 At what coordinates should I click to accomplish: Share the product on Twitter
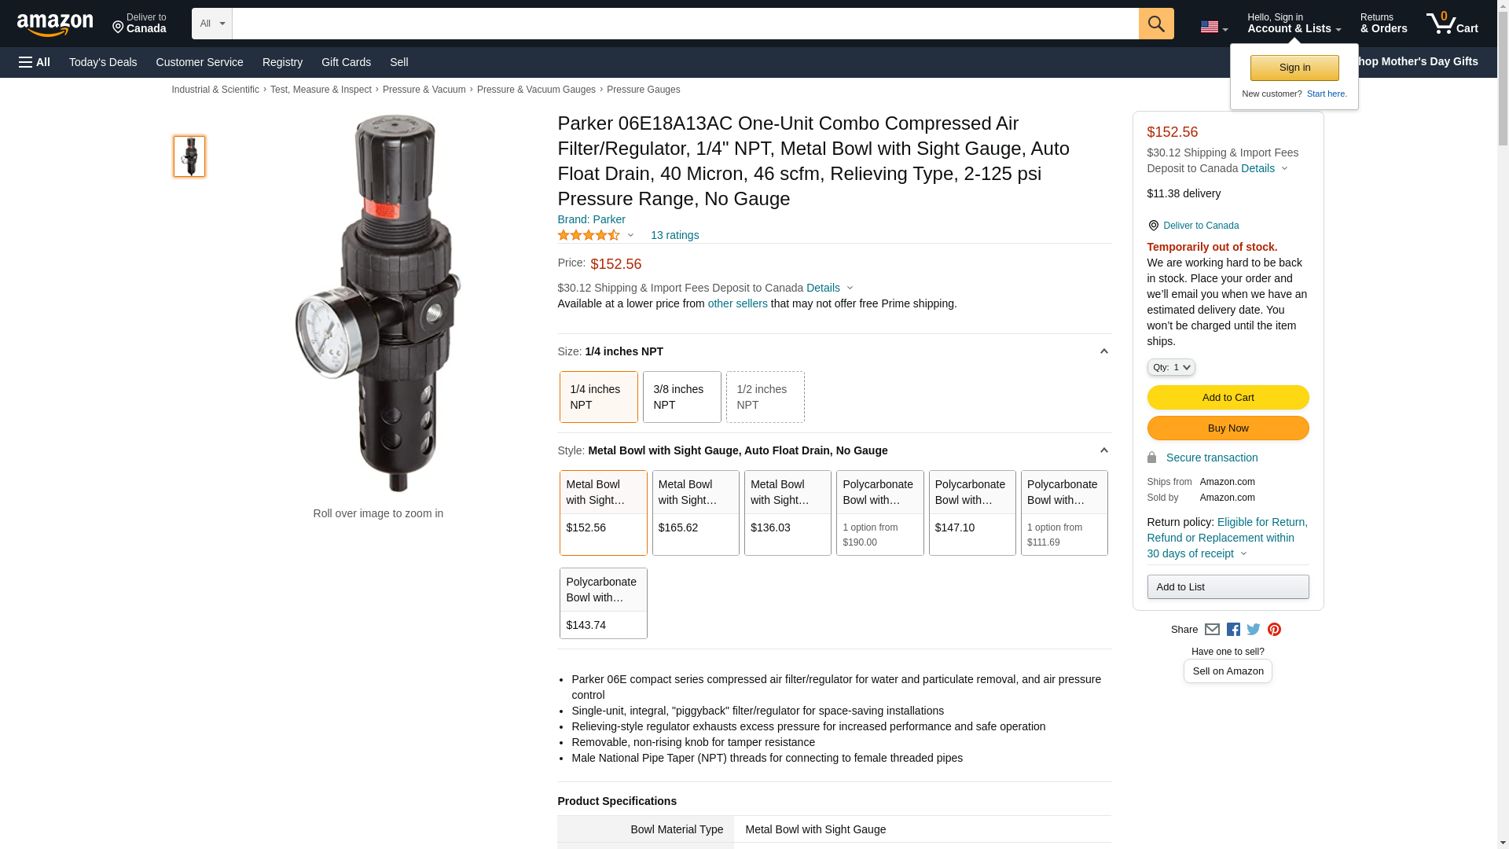click(x=1254, y=630)
